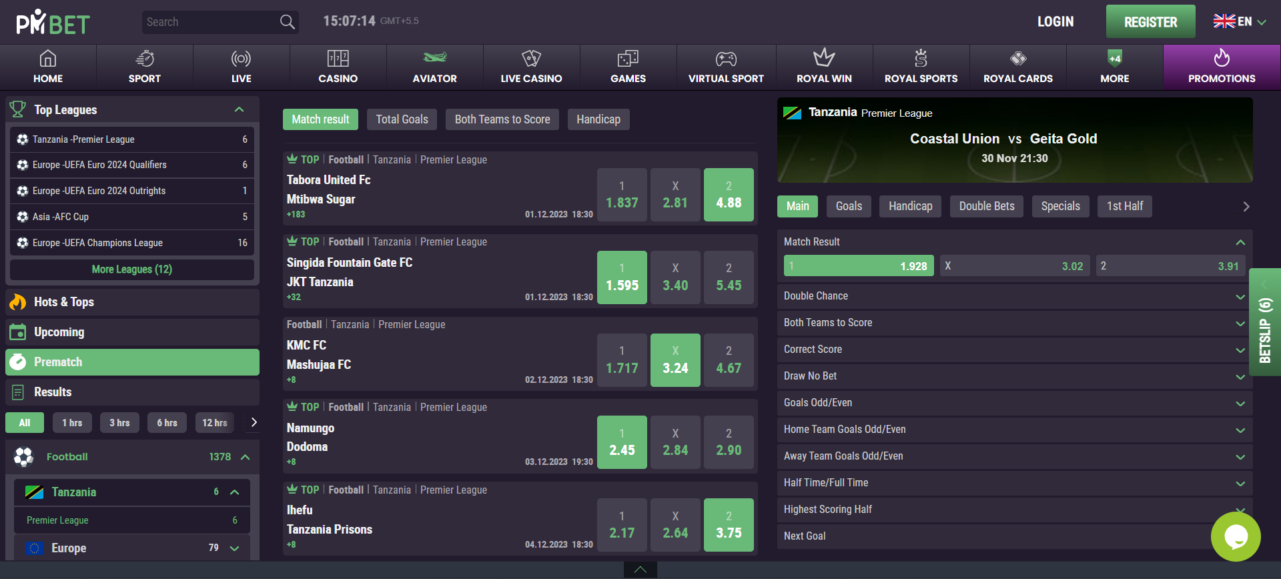Show more time filter options arrow
The image size is (1281, 579).
point(254,422)
